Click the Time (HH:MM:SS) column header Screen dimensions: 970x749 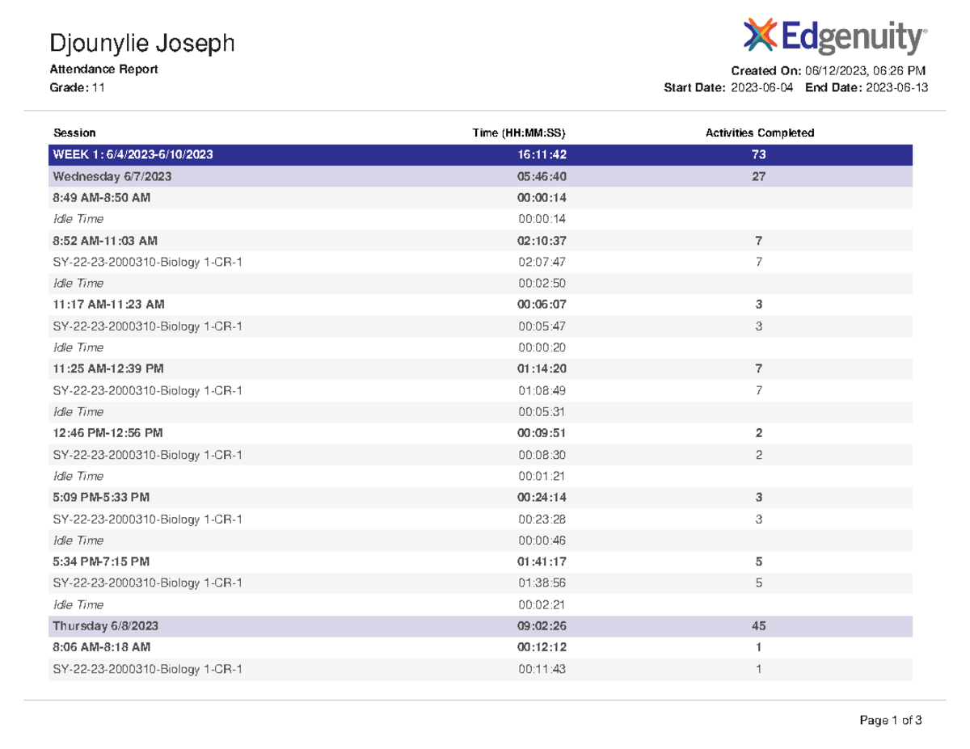521,132
